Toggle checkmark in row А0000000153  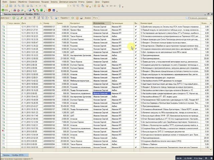click(x=136, y=58)
